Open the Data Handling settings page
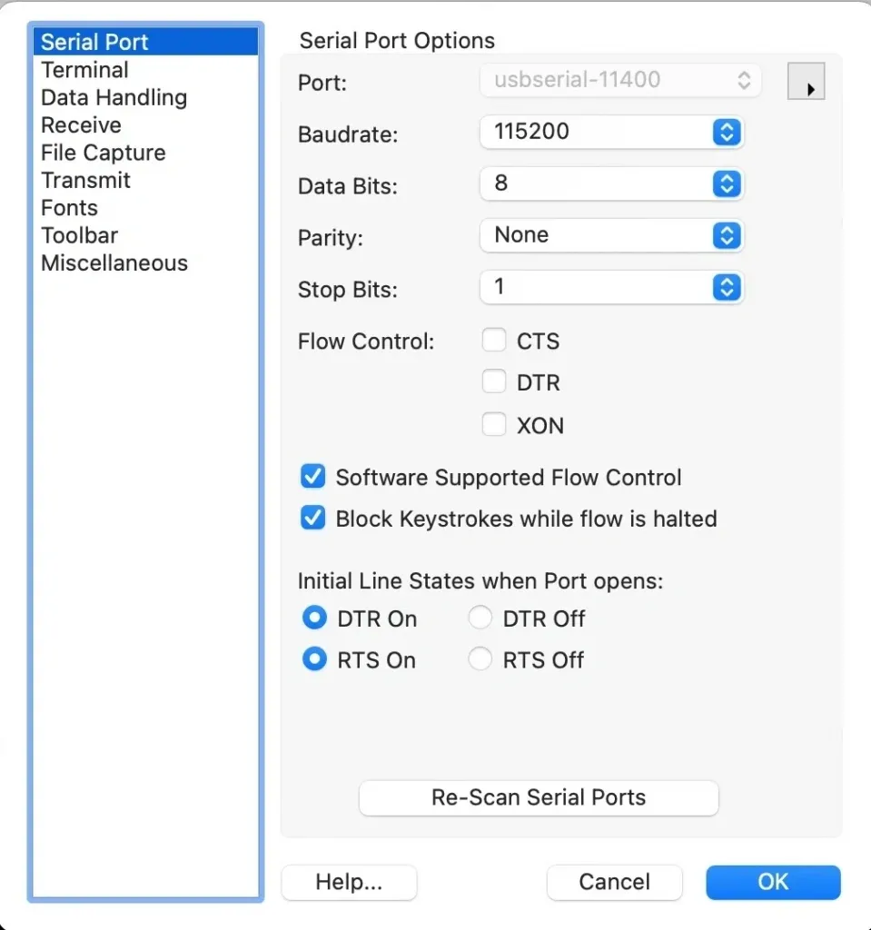The width and height of the screenshot is (871, 930). 113,97
